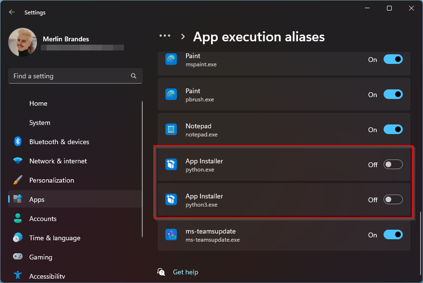423x283 pixels.
Task: Enable the python.exe App Installer alias
Action: click(393, 165)
